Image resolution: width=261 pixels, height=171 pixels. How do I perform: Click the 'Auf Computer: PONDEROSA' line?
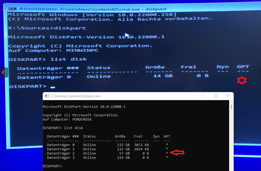(67, 119)
